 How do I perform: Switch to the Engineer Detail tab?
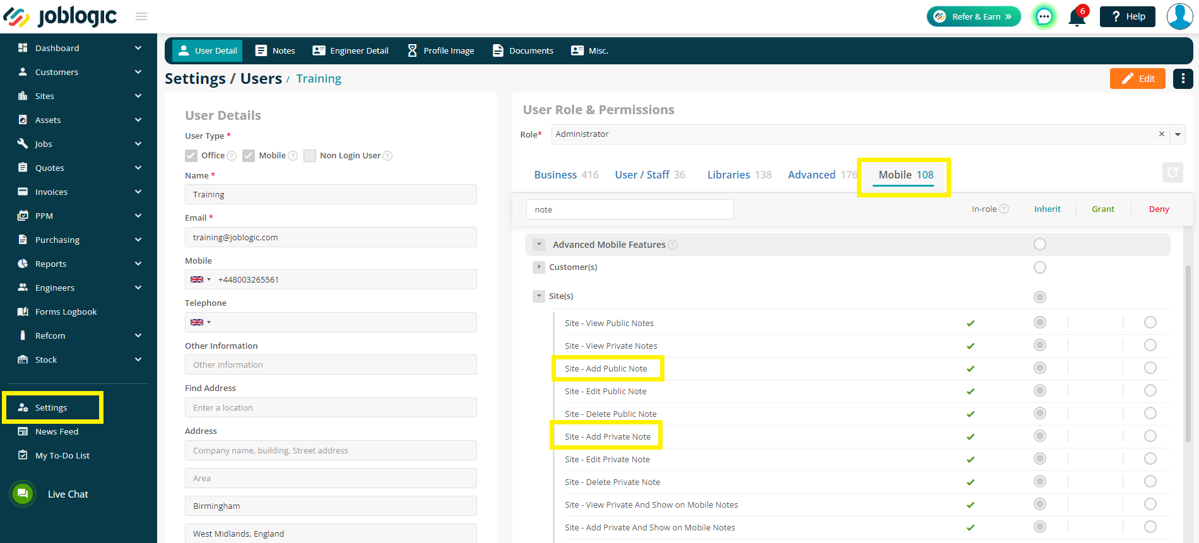(x=351, y=50)
